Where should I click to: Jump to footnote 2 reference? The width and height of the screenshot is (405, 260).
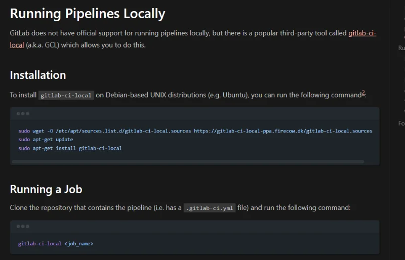[x=363, y=93]
